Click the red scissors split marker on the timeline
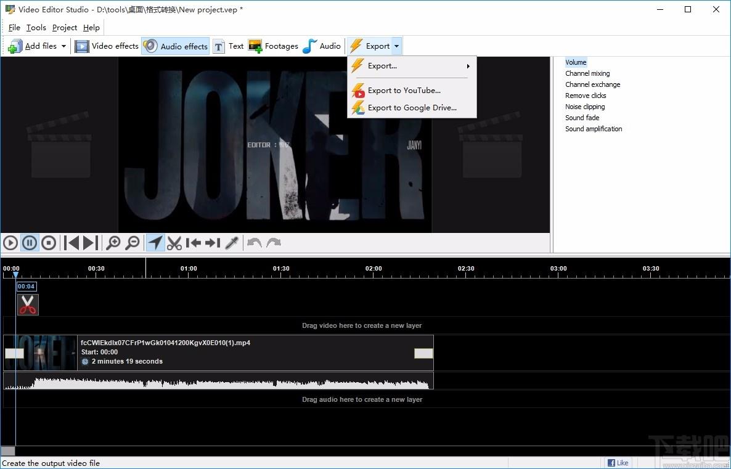731x469 pixels. [27, 304]
